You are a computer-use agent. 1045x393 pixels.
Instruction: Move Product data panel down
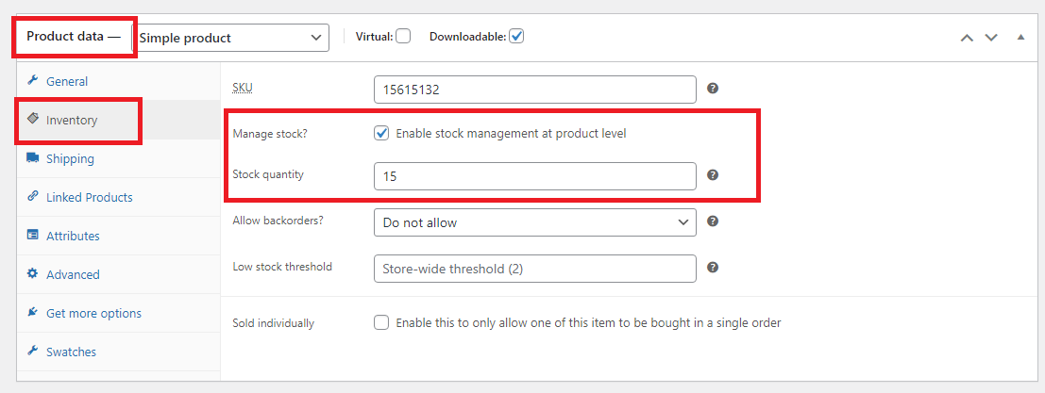coord(991,38)
